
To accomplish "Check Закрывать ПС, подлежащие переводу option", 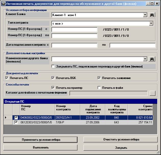I will pos(53,66).
